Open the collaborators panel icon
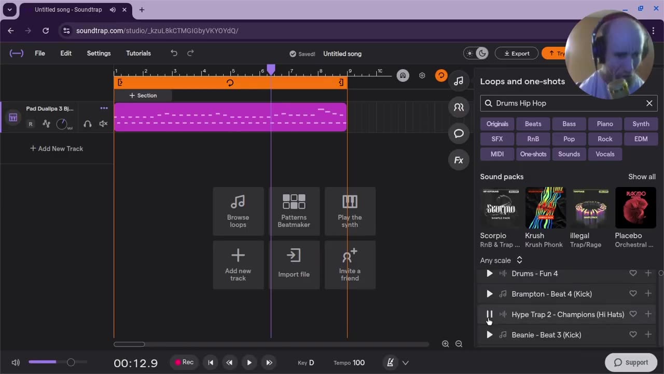 click(x=459, y=107)
